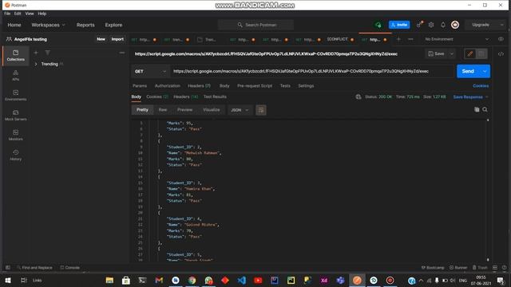Click the Cookies link under Send
511x287 pixels.
pyautogui.click(x=481, y=86)
